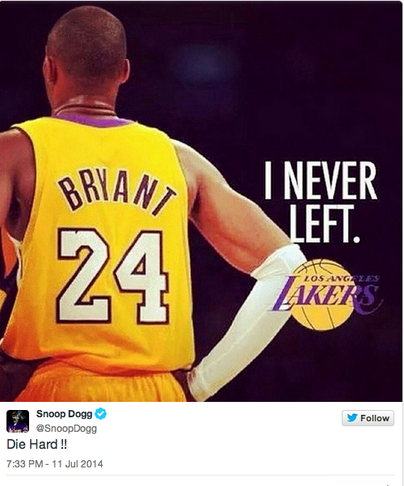The image size is (404, 486).
Task: Select the 'Die Hard !!' tweet text
Action: click(36, 445)
